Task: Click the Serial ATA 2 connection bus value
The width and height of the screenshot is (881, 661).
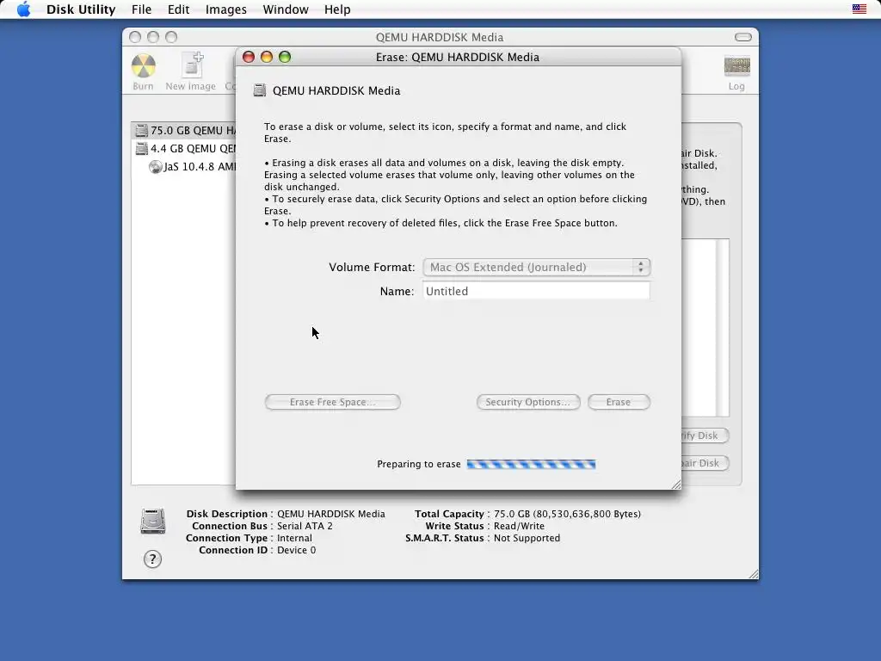Action: (x=305, y=526)
